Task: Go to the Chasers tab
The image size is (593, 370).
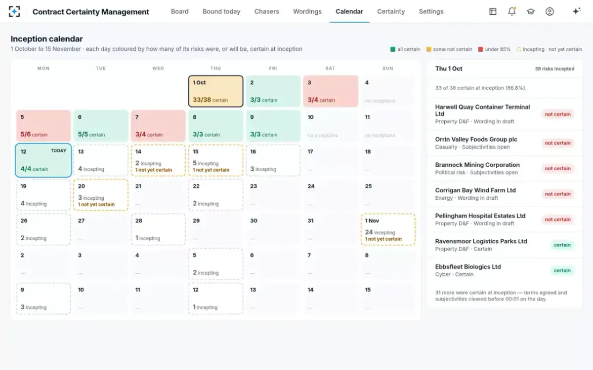Action: [267, 11]
